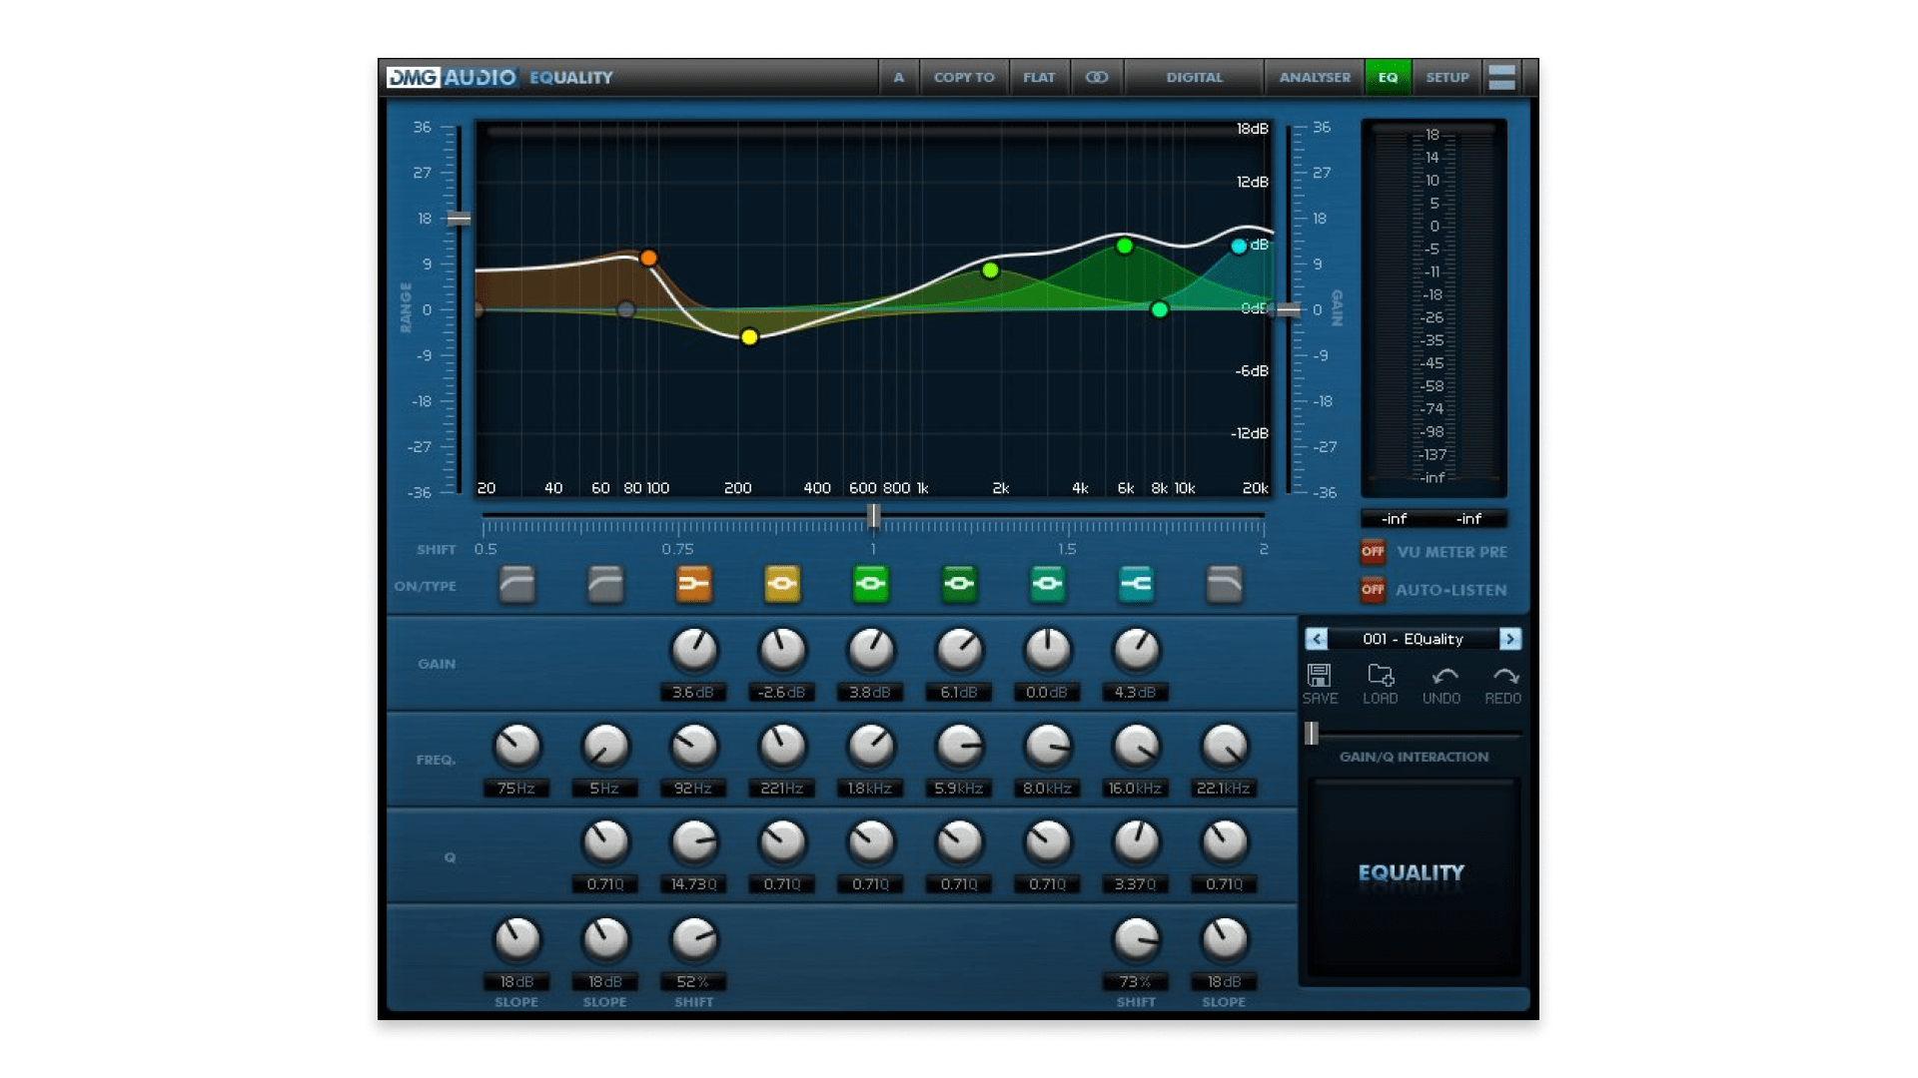Click the output level meter display
The image size is (1918, 1078).
(x=1434, y=306)
